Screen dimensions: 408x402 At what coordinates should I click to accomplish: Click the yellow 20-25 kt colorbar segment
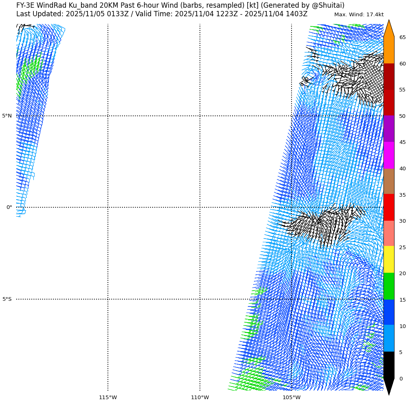pos(389,260)
